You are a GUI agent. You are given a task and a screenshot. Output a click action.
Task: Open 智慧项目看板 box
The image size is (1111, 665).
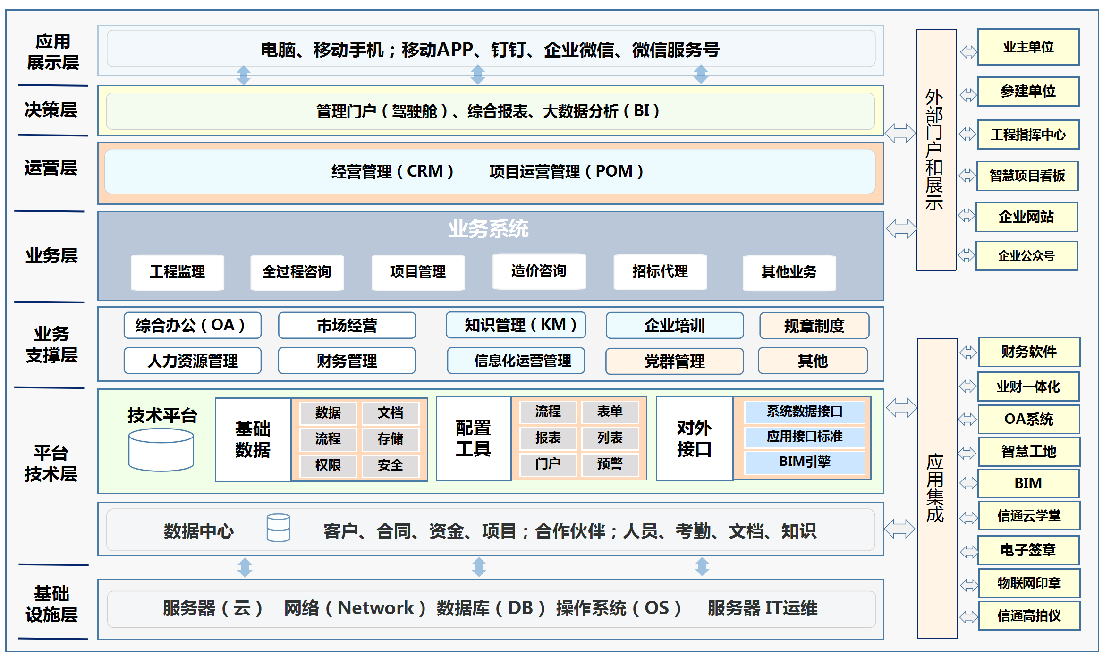tap(1027, 176)
